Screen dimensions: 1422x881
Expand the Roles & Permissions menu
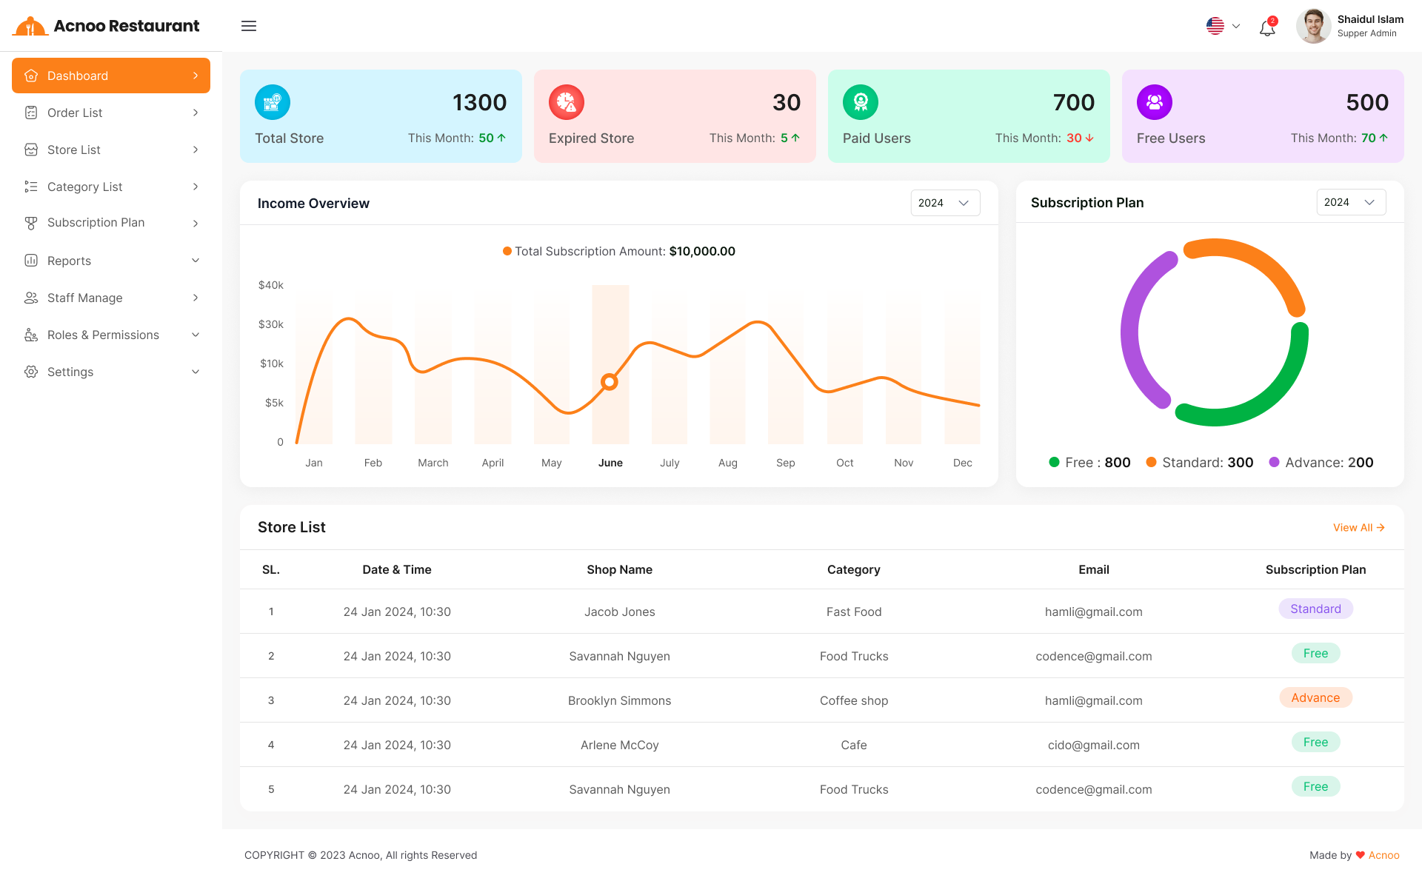coord(111,335)
